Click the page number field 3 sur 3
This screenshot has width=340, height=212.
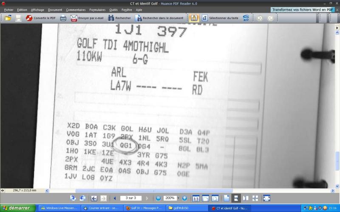tap(130, 198)
